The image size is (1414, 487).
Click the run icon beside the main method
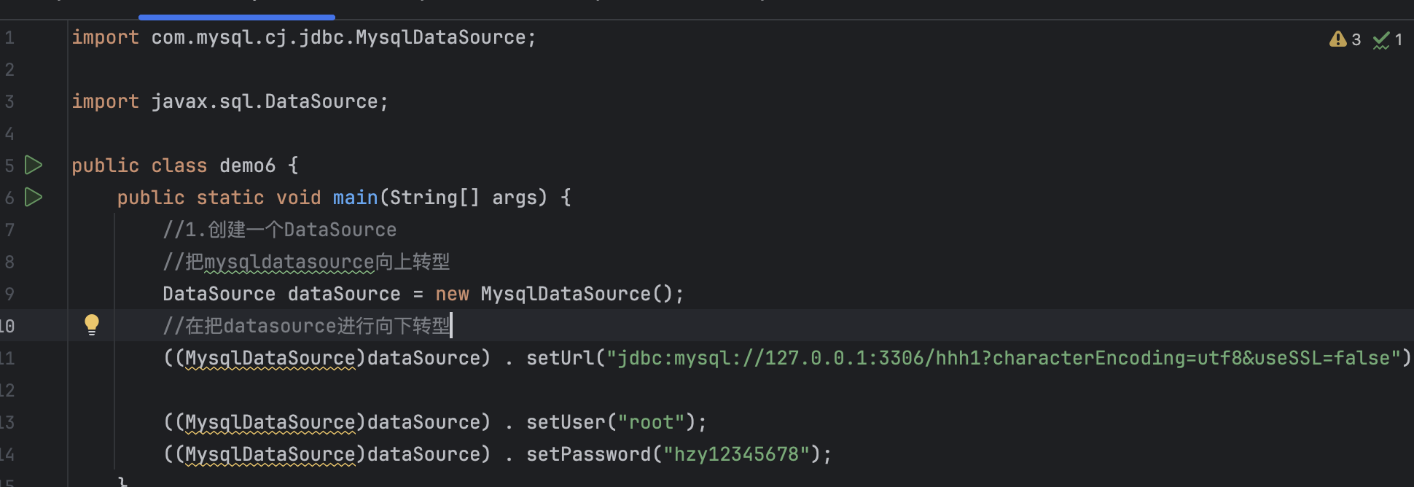(x=33, y=198)
